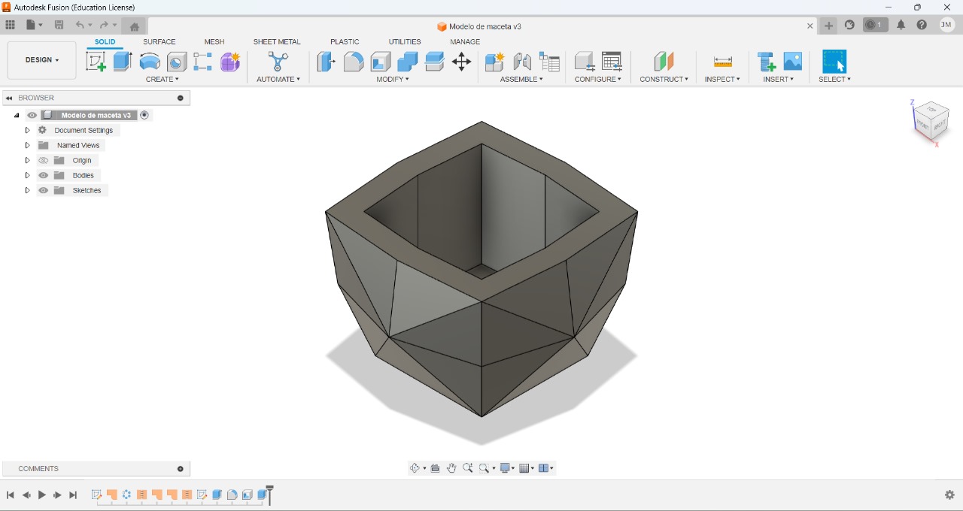Open the DESIGN workspace dropdown
This screenshot has height=511, width=963.
click(42, 60)
